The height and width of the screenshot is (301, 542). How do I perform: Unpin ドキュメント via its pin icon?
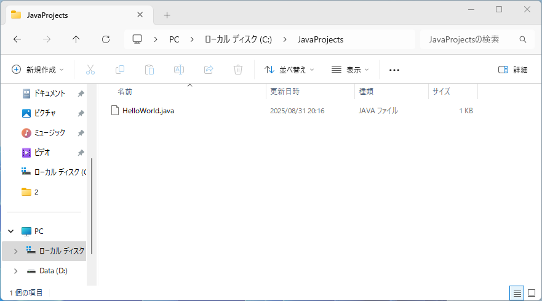(x=81, y=94)
